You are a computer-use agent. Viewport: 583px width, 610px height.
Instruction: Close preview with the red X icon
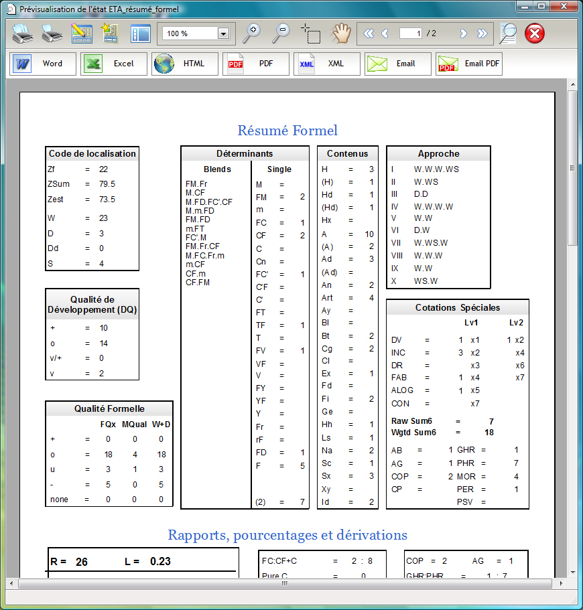(535, 33)
